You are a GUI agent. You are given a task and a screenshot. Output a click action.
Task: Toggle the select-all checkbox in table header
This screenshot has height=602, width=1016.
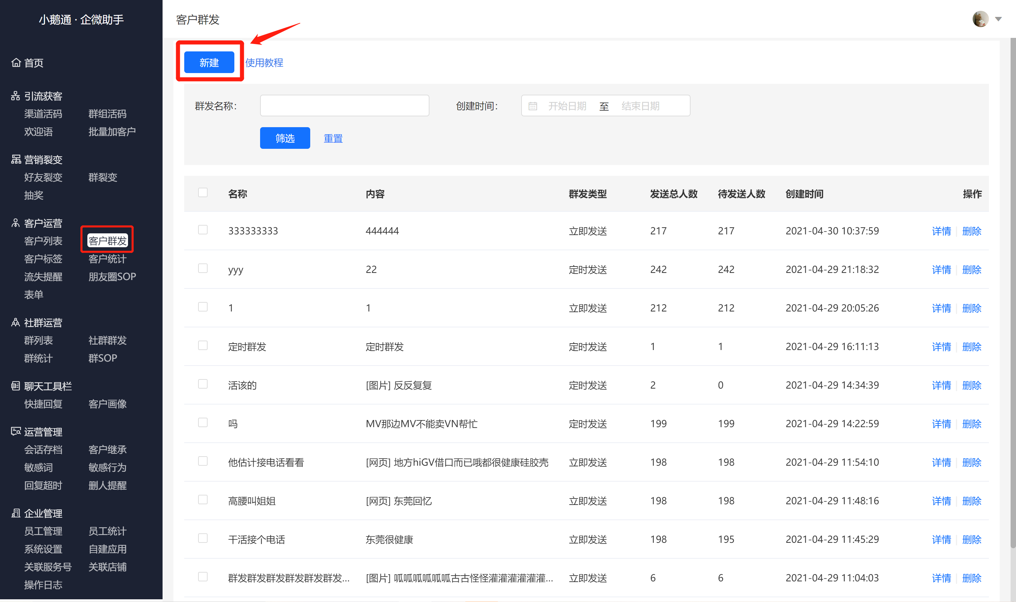click(203, 192)
